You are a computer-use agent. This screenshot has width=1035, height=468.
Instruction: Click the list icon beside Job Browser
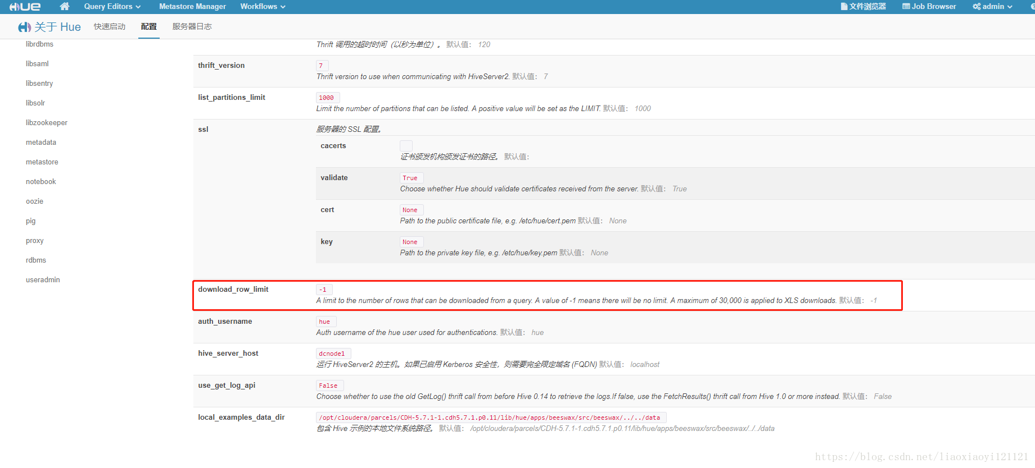pyautogui.click(x=906, y=7)
